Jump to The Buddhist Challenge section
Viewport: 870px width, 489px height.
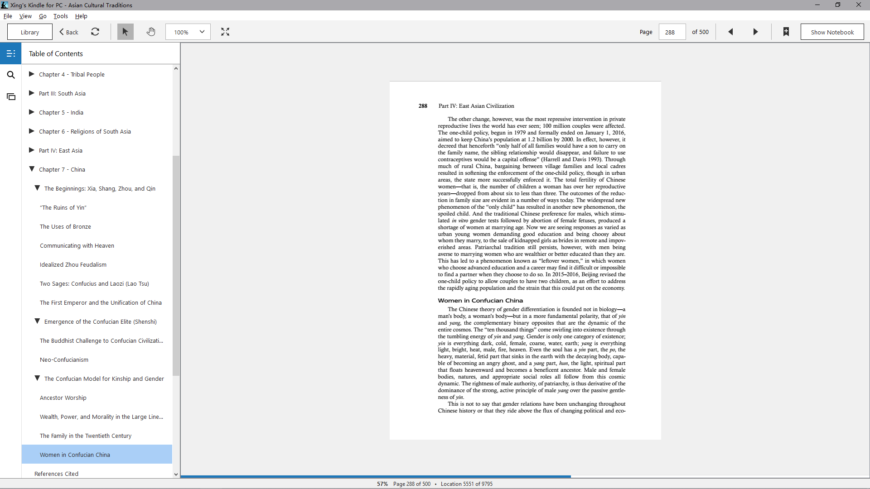coord(101,340)
